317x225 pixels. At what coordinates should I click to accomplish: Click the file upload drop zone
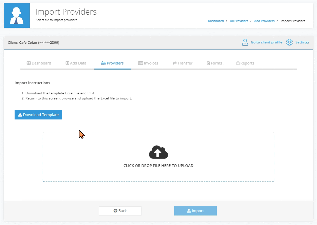click(x=158, y=156)
